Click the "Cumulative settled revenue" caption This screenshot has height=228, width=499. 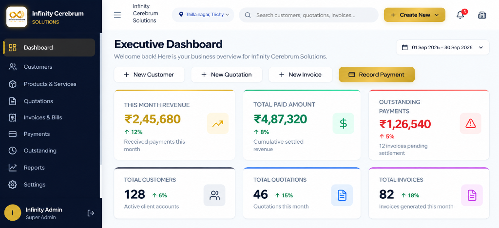[x=278, y=145]
